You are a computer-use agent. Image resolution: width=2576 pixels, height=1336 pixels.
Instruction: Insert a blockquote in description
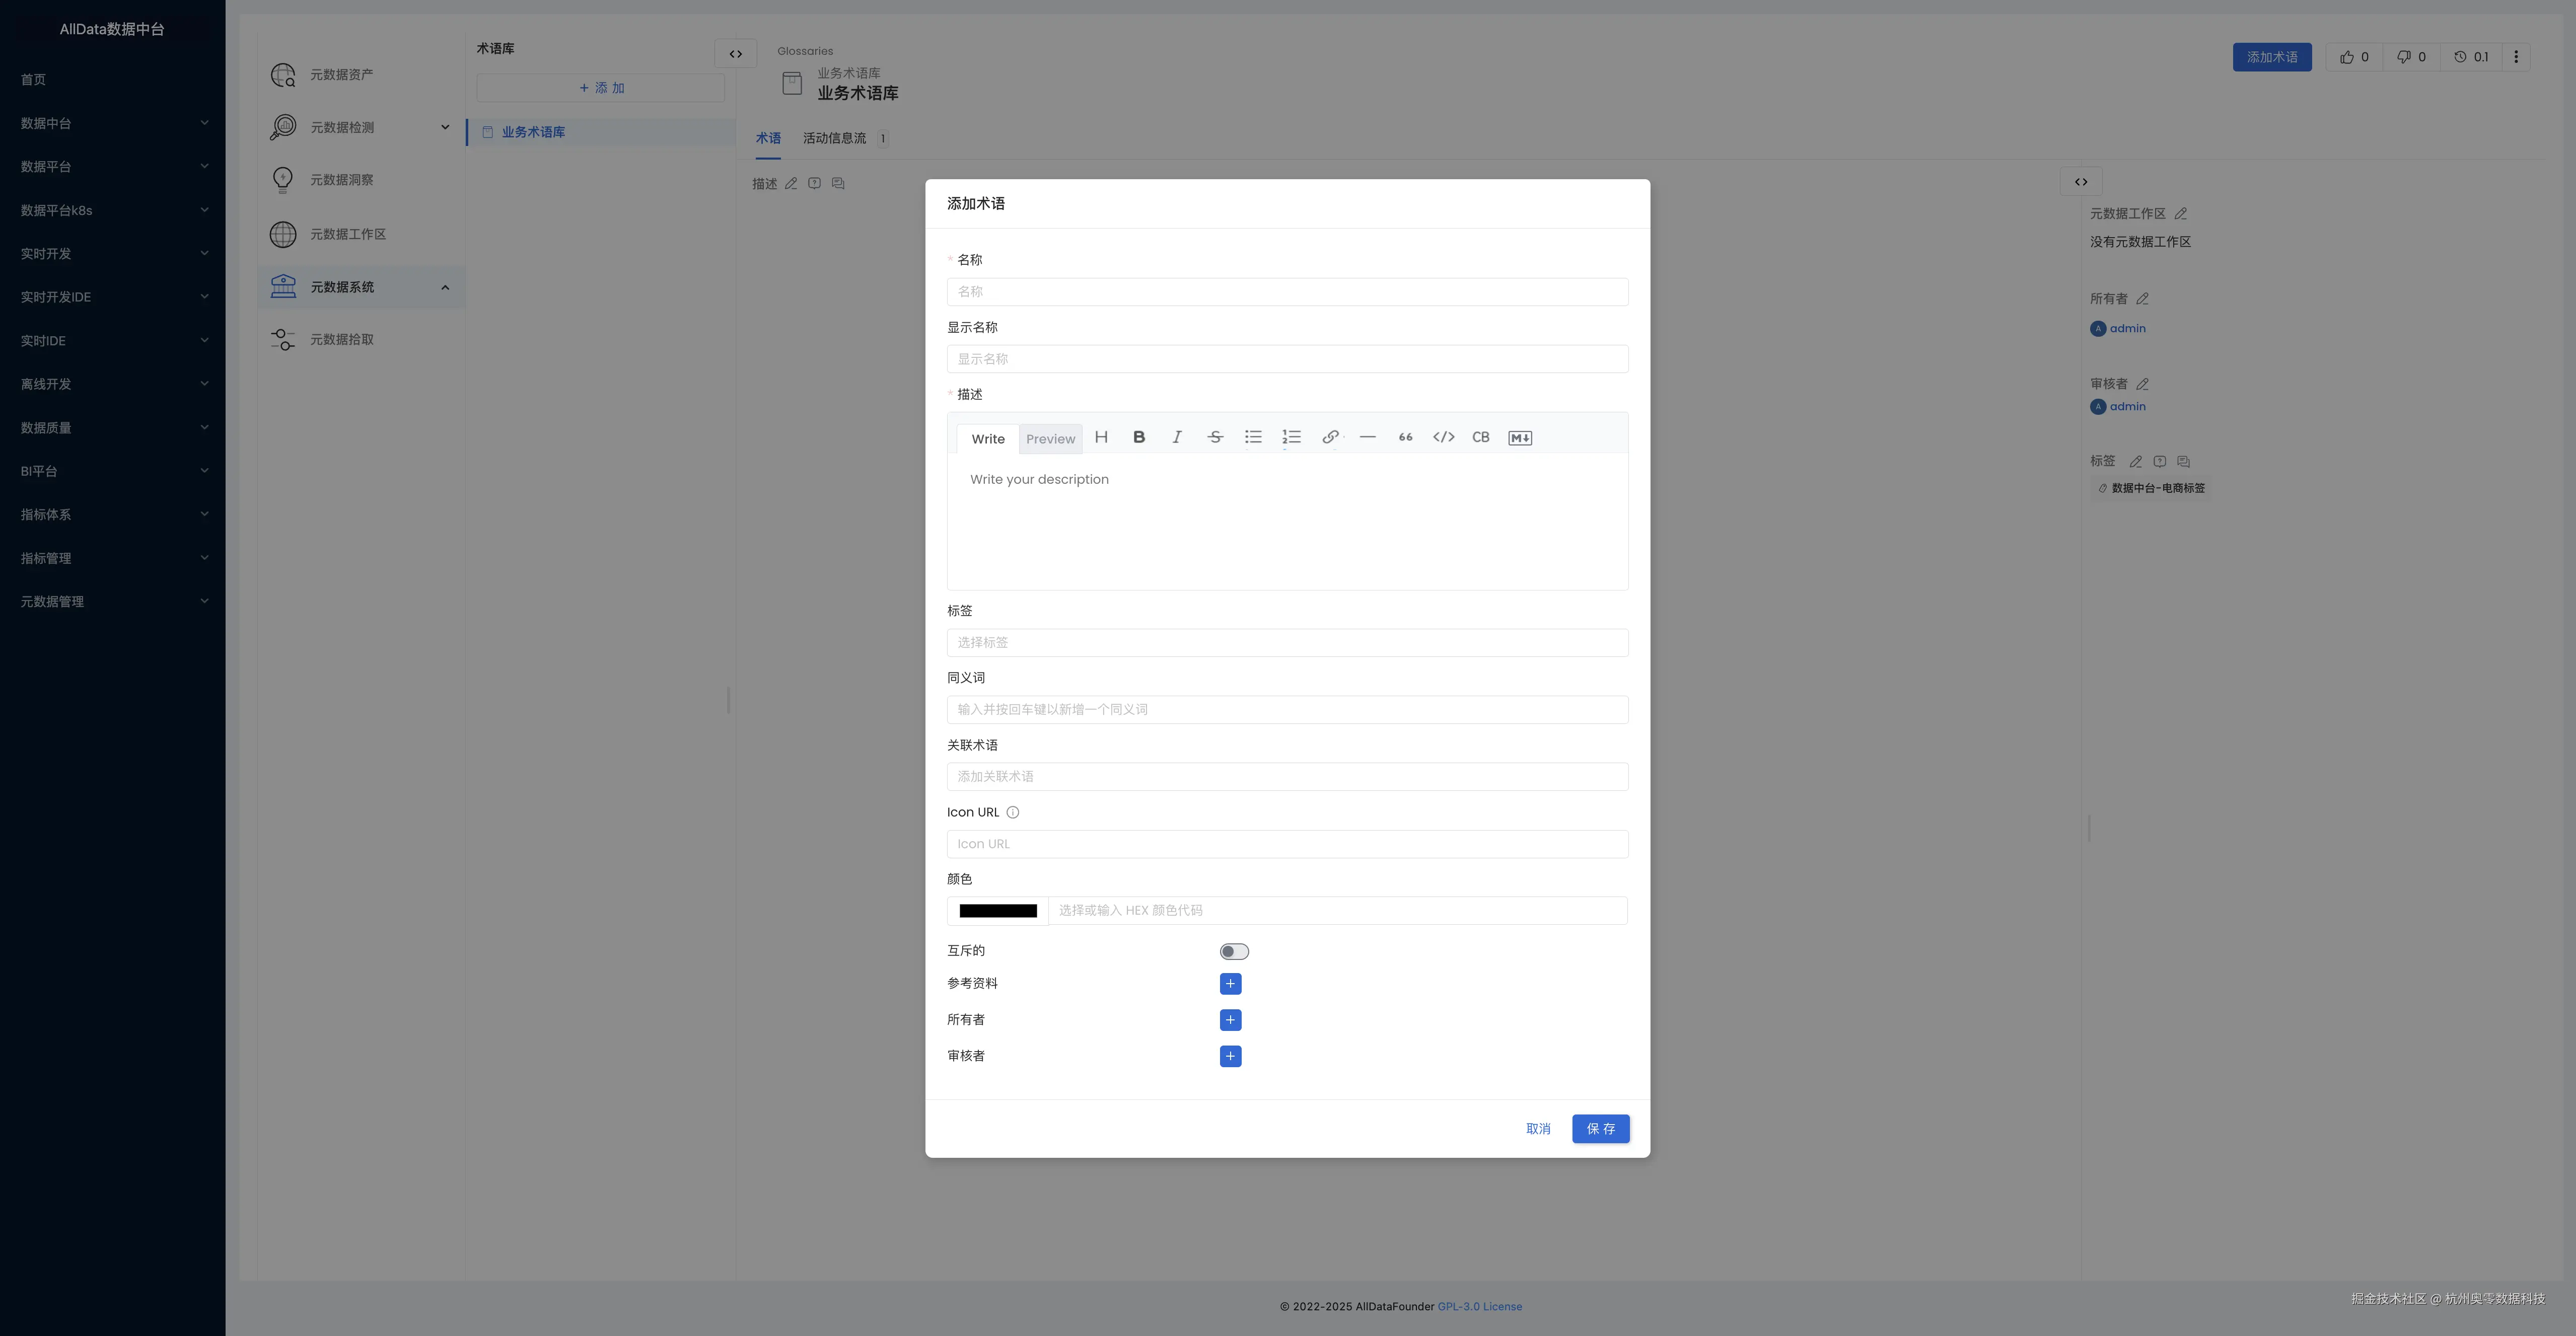point(1405,437)
